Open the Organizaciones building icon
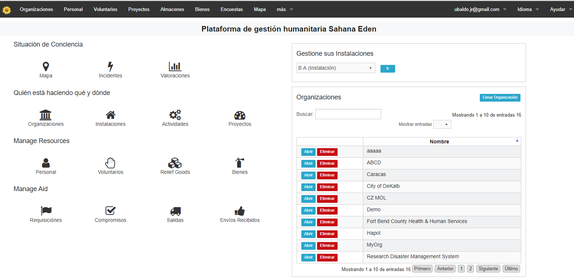The height and width of the screenshot is (278, 574). point(46,115)
